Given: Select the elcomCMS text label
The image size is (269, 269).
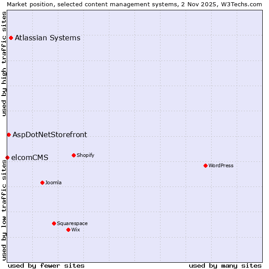Looking at the screenshot, I should tap(30, 157).
